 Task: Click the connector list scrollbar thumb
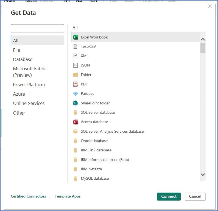click(x=203, y=48)
